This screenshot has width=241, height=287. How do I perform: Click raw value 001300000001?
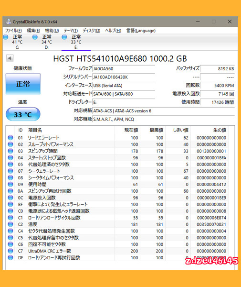[211, 151]
